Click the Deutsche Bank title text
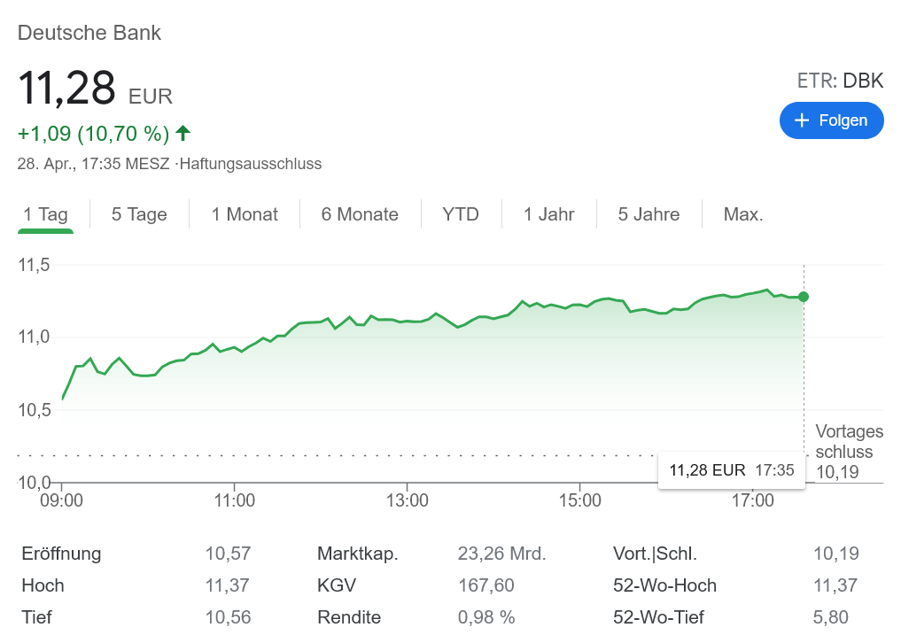This screenshot has width=901, height=643. pyautogui.click(x=89, y=34)
